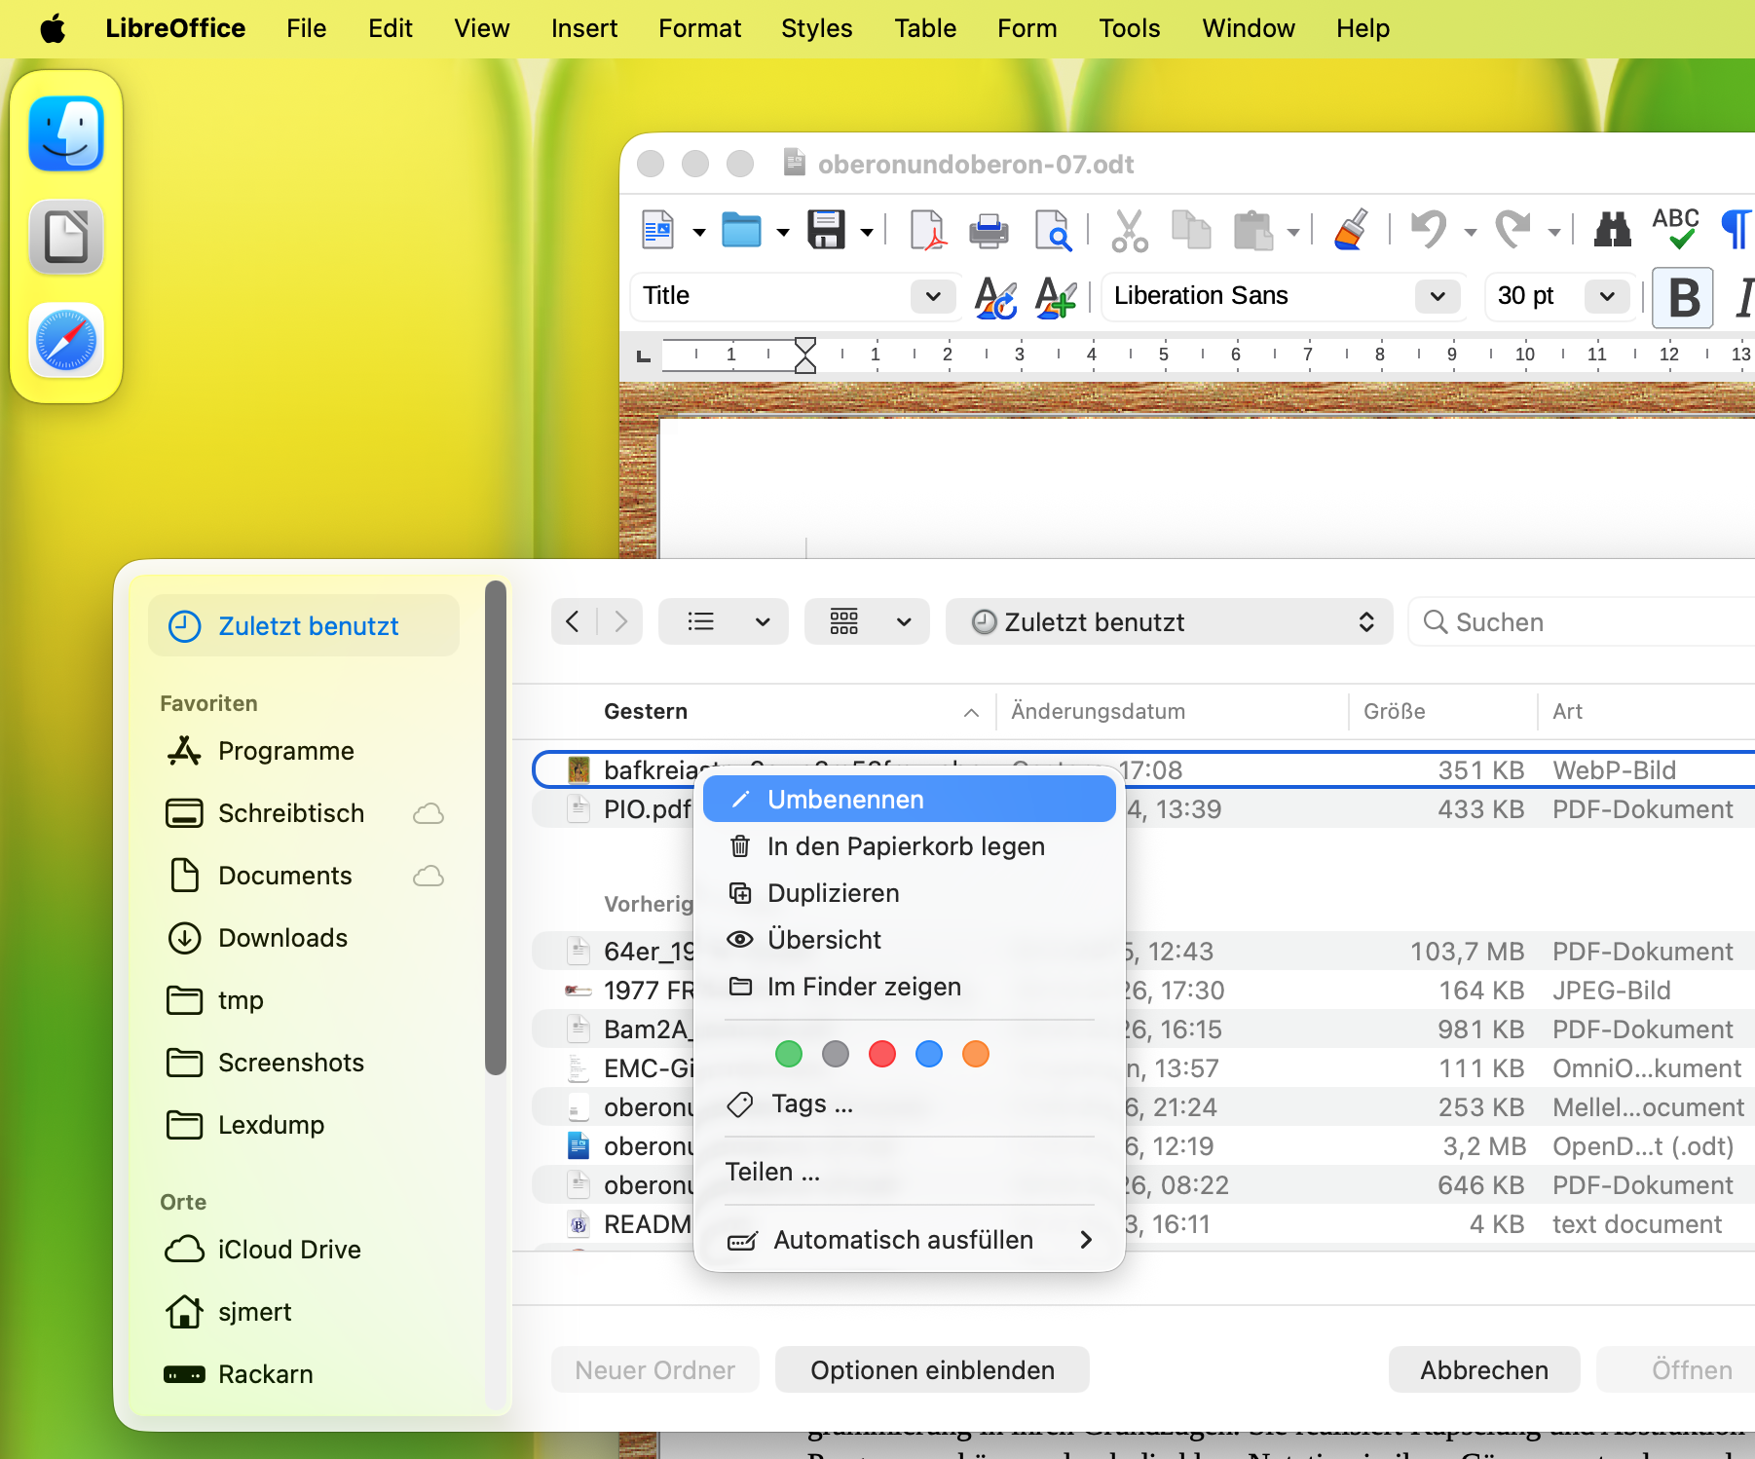Toggle formatting marks display

pyautogui.click(x=1736, y=230)
